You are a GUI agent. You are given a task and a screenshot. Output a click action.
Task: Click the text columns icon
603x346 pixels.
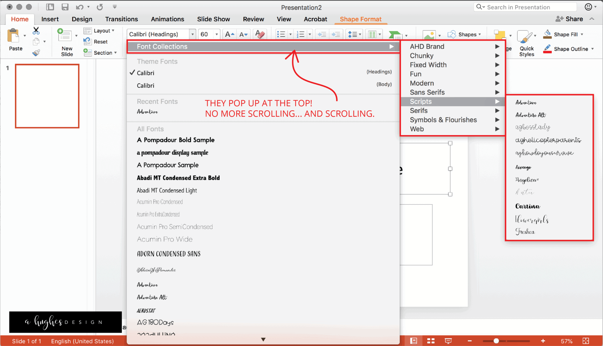pyautogui.click(x=372, y=34)
